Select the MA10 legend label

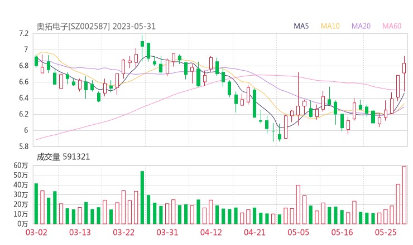[x=330, y=26]
